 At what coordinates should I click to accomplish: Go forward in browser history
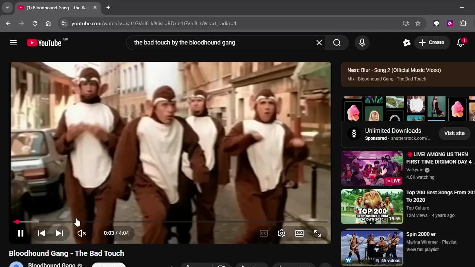coord(22,23)
